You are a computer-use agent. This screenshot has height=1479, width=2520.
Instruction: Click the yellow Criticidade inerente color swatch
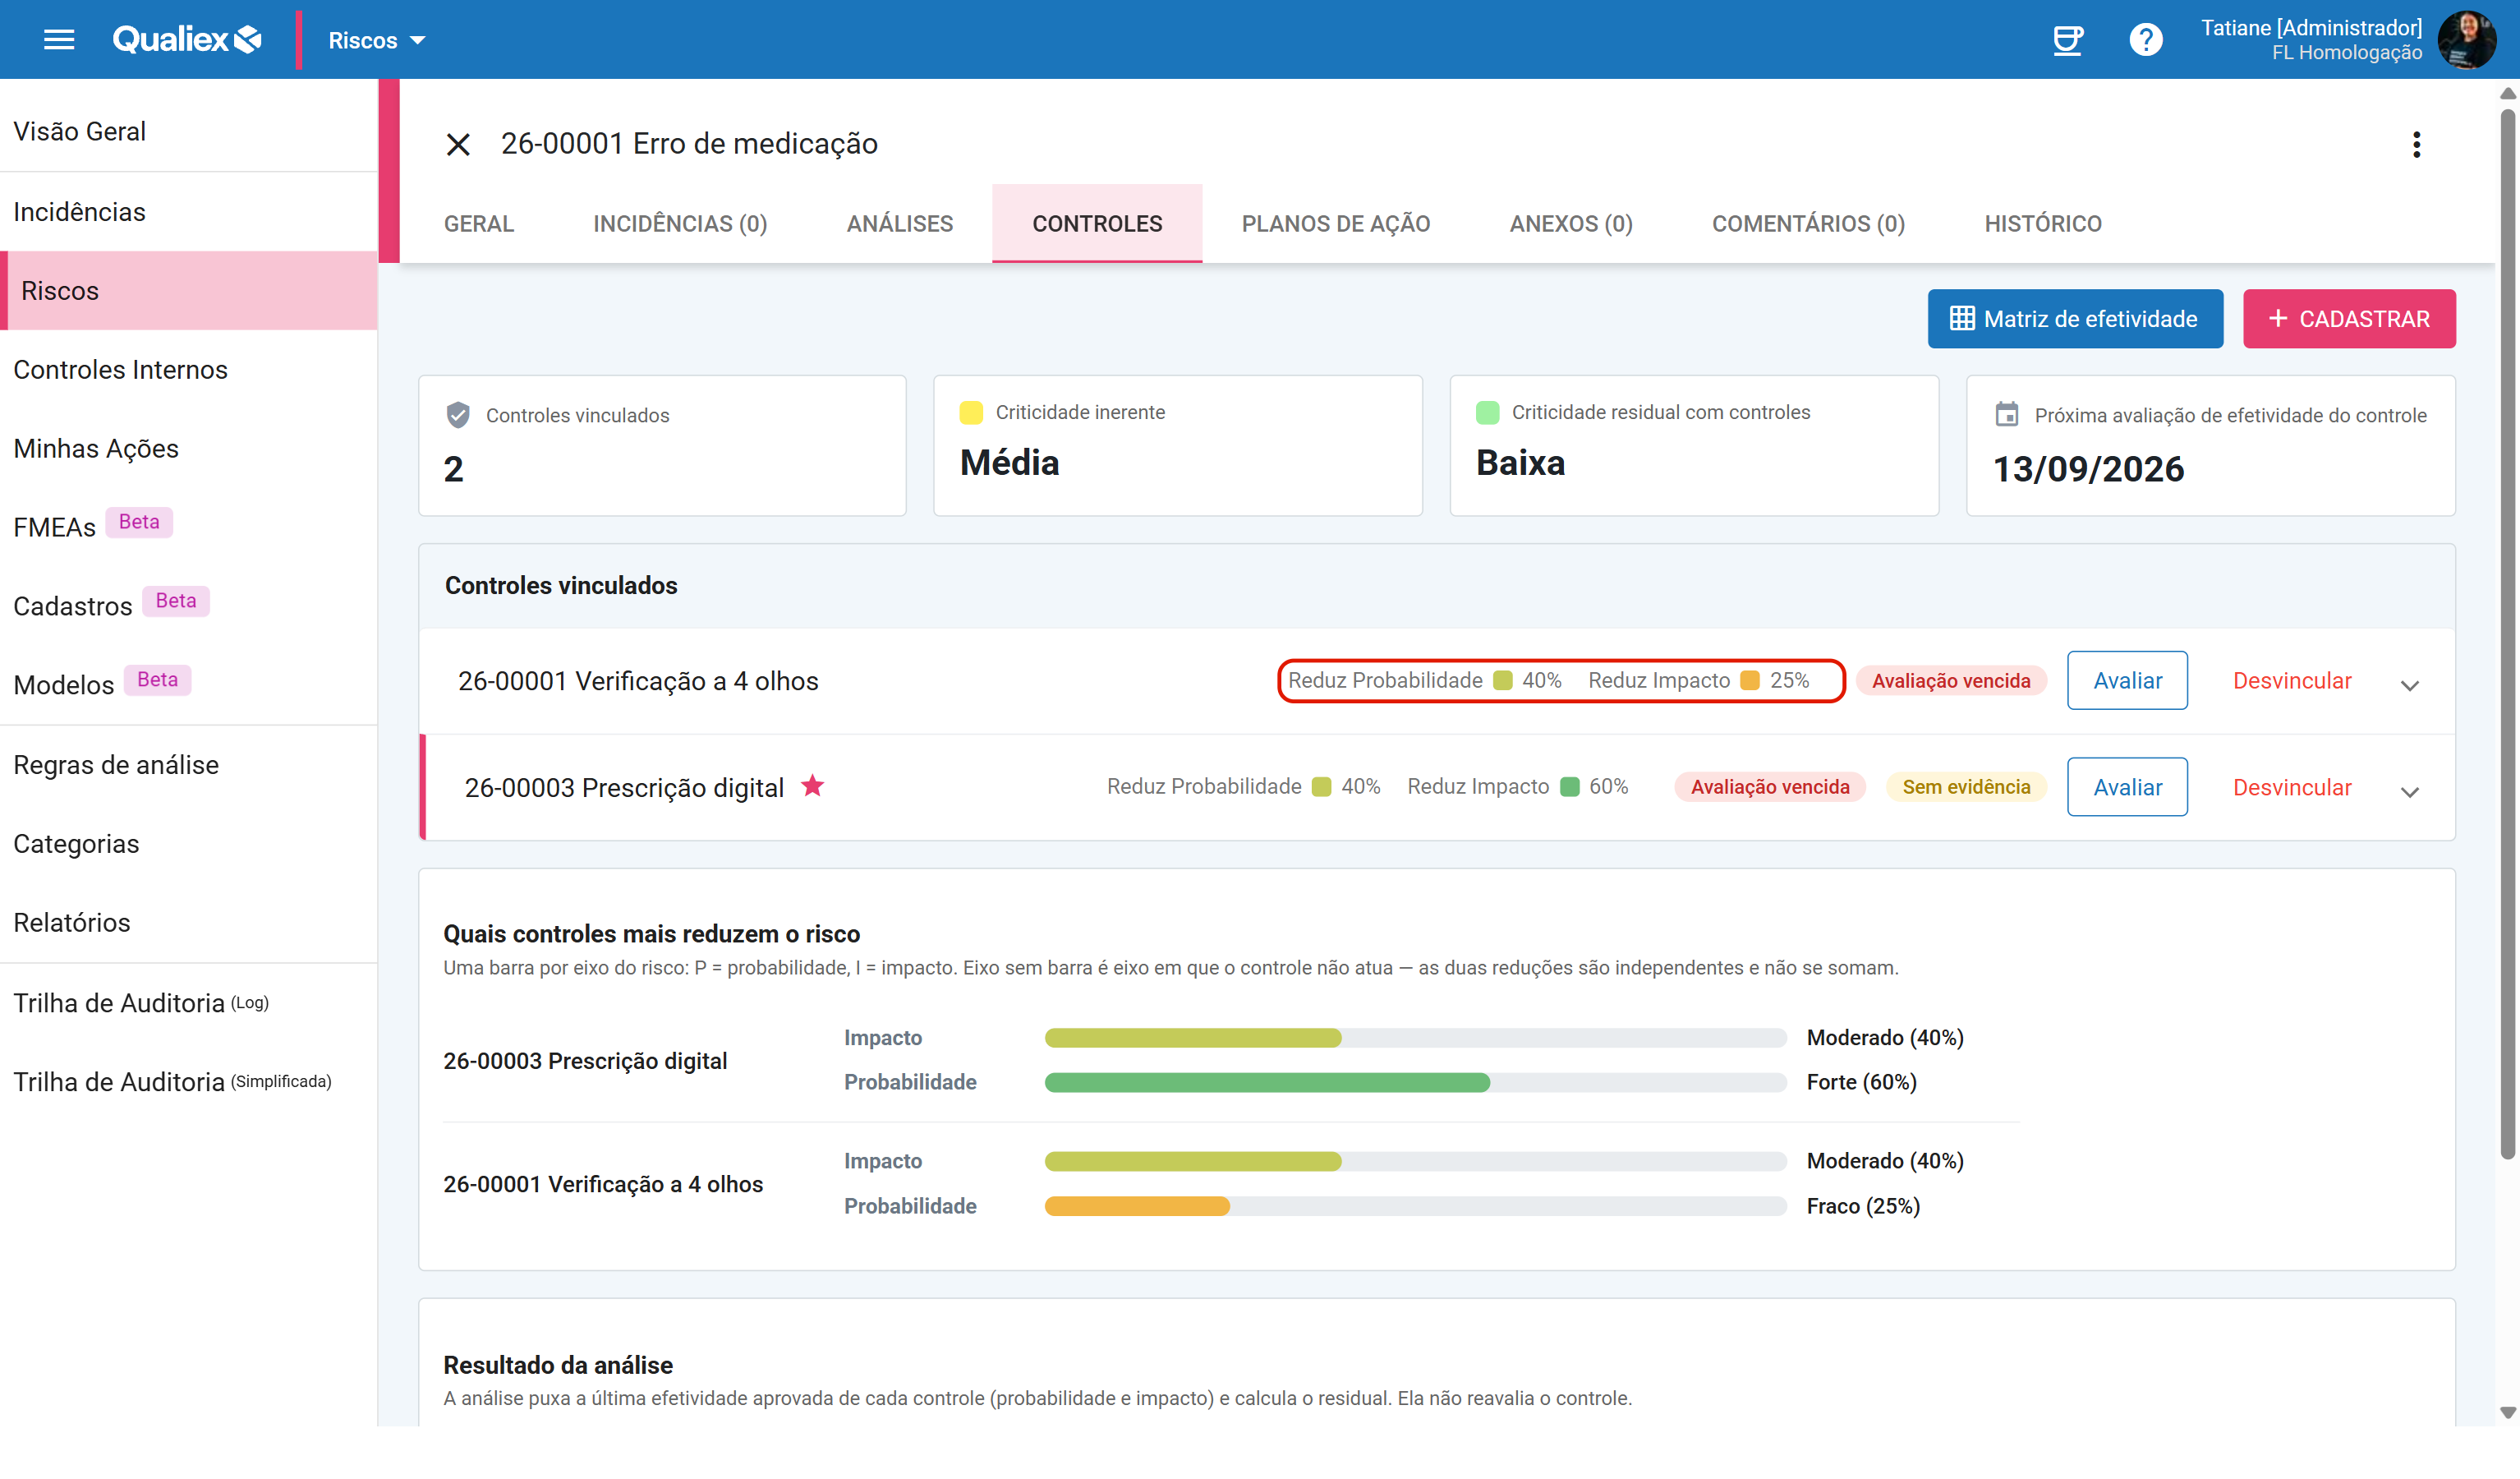point(970,412)
